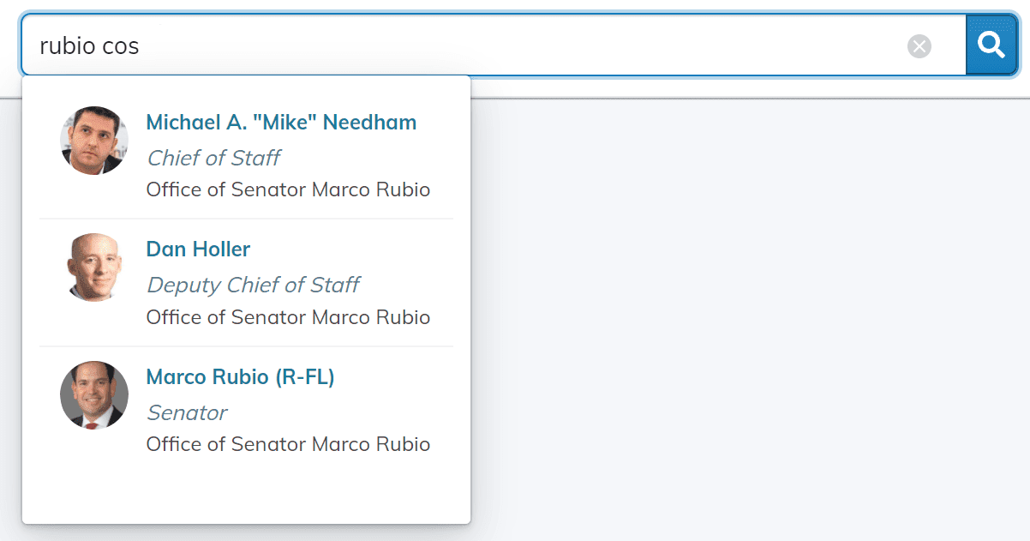Click Dan Holler's profile photo
Screen dimensions: 1030x541
[94, 267]
